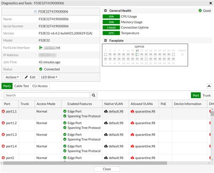This screenshot has height=173, width=214.
Task: Click the Temperature 35°C bar
Action: (111, 33)
